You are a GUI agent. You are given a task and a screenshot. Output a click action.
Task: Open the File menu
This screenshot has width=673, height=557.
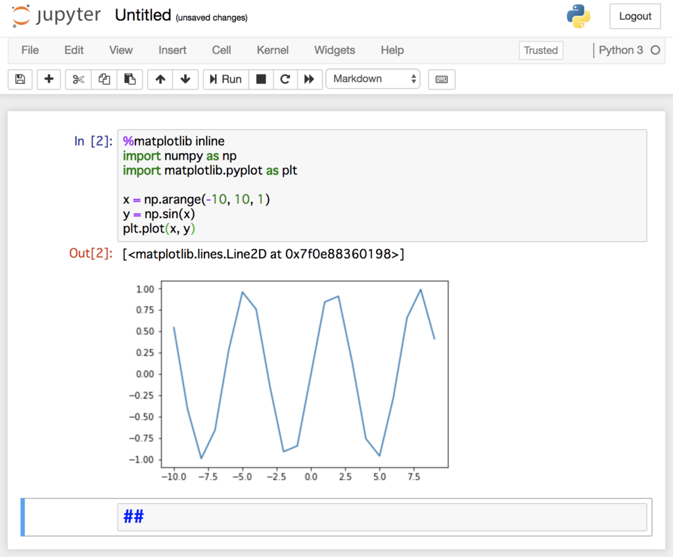click(30, 50)
